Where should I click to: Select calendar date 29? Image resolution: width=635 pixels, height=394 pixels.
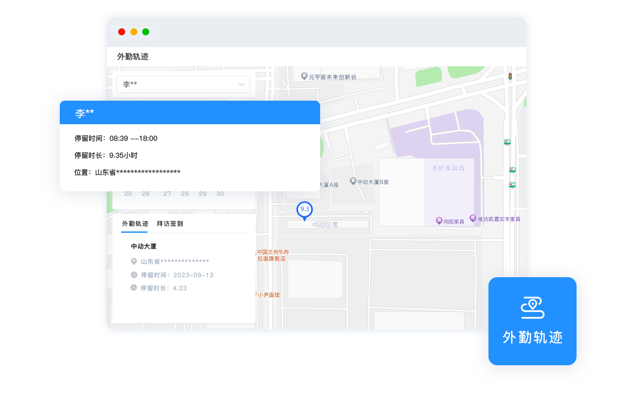(x=202, y=194)
